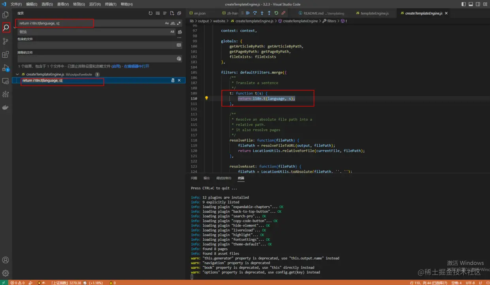The height and width of the screenshot is (285, 490).
Task: Open the 终端(T) menu in the menu bar
Action: coord(111,4)
